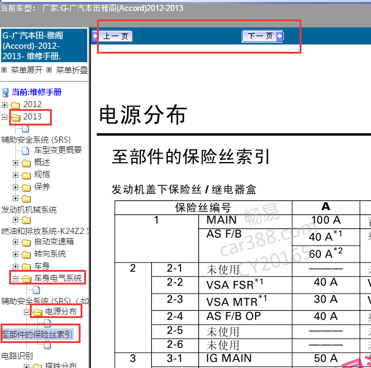Click the 自动变速箱 folder icon
Viewport: 371px width, 368px height.
tap(26, 242)
